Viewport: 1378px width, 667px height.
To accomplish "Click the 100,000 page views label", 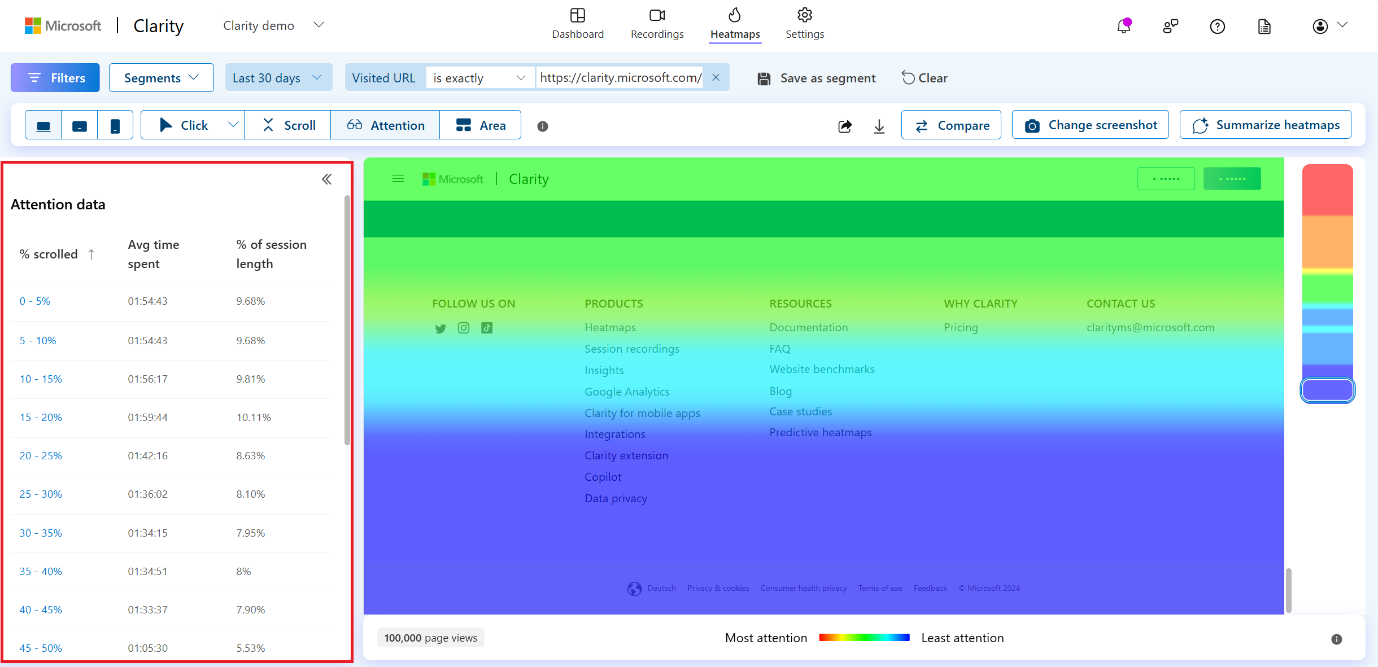I will (x=431, y=638).
